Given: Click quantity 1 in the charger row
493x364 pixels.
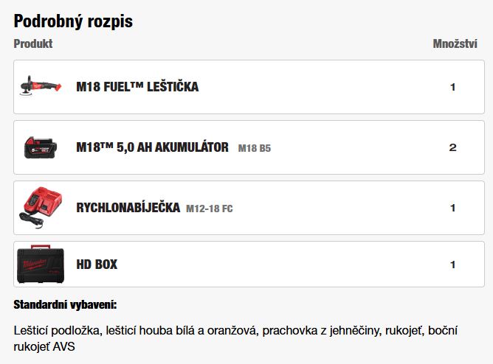Looking at the screenshot, I should click(452, 208).
